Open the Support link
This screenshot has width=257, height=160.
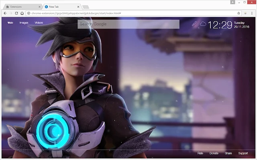243,153
